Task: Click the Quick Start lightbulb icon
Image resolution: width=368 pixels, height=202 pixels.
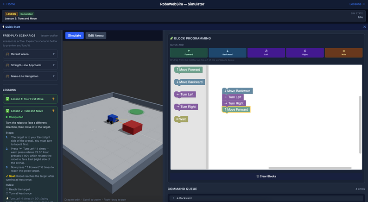Action: tap(3, 27)
